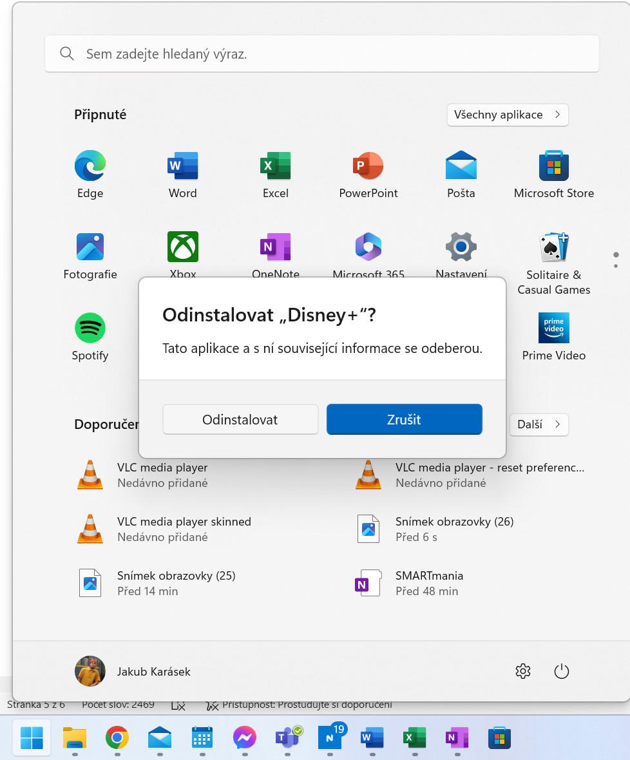Switch to Word on the taskbar
630x760 pixels.
[x=372, y=738]
